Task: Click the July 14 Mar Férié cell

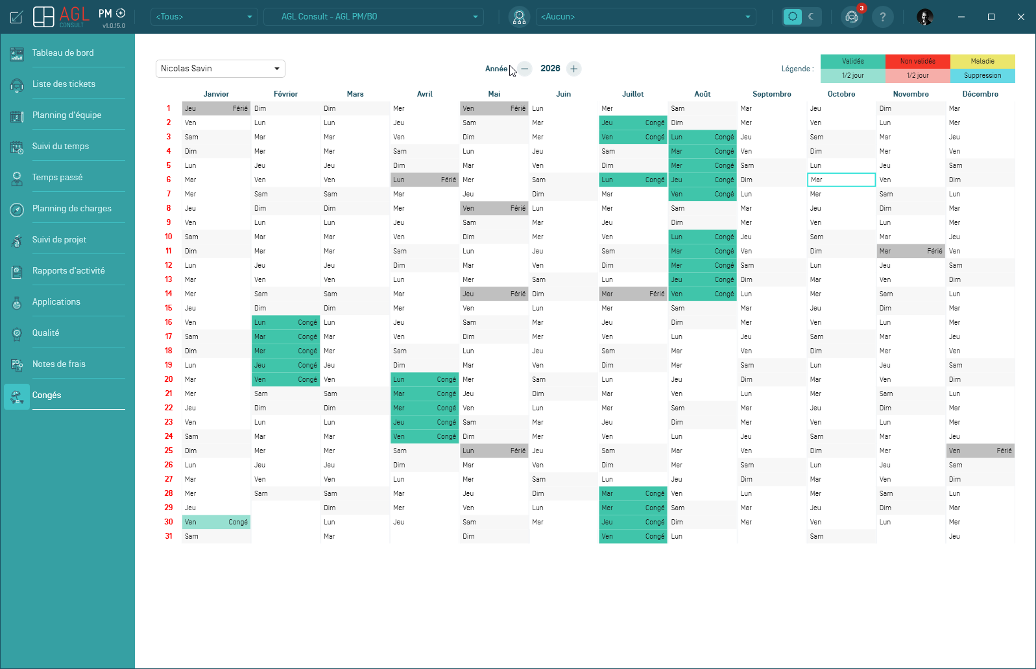Action: (x=633, y=294)
